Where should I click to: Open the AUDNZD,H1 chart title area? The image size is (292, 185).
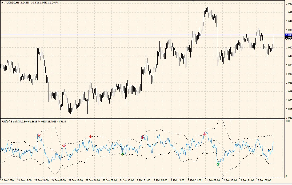[12, 2]
